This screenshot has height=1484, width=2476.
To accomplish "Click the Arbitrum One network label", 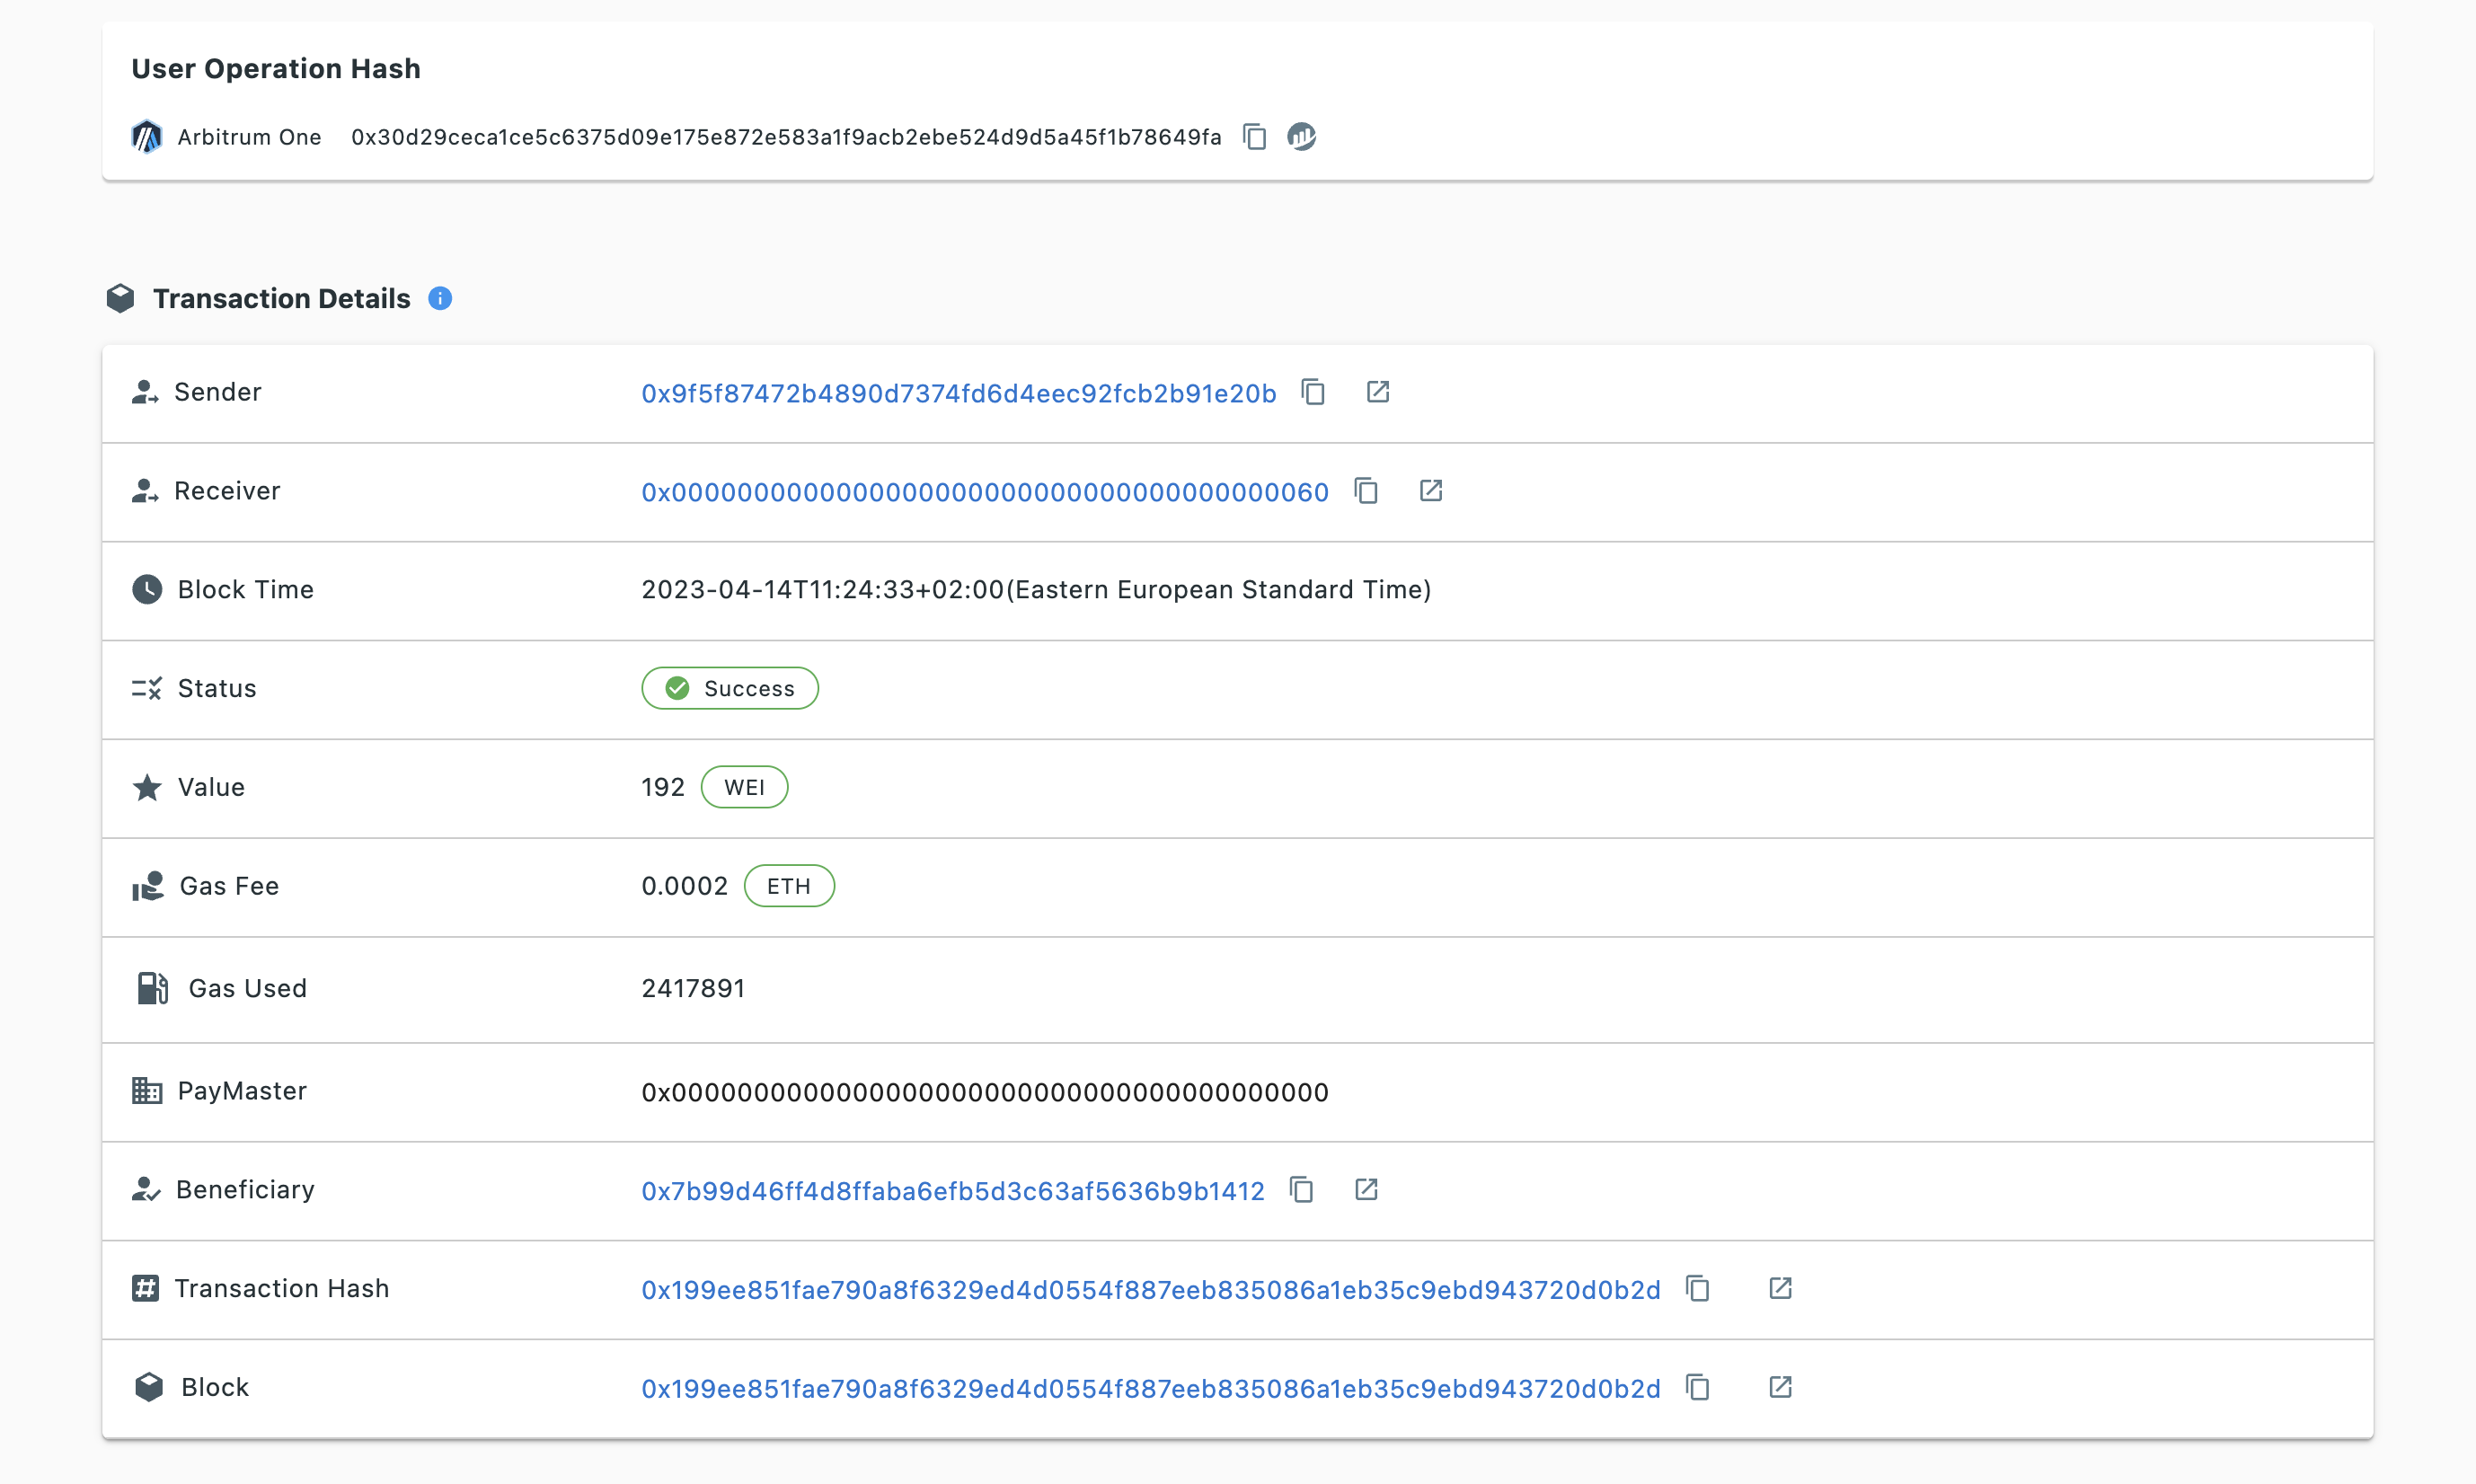I will pos(249,137).
